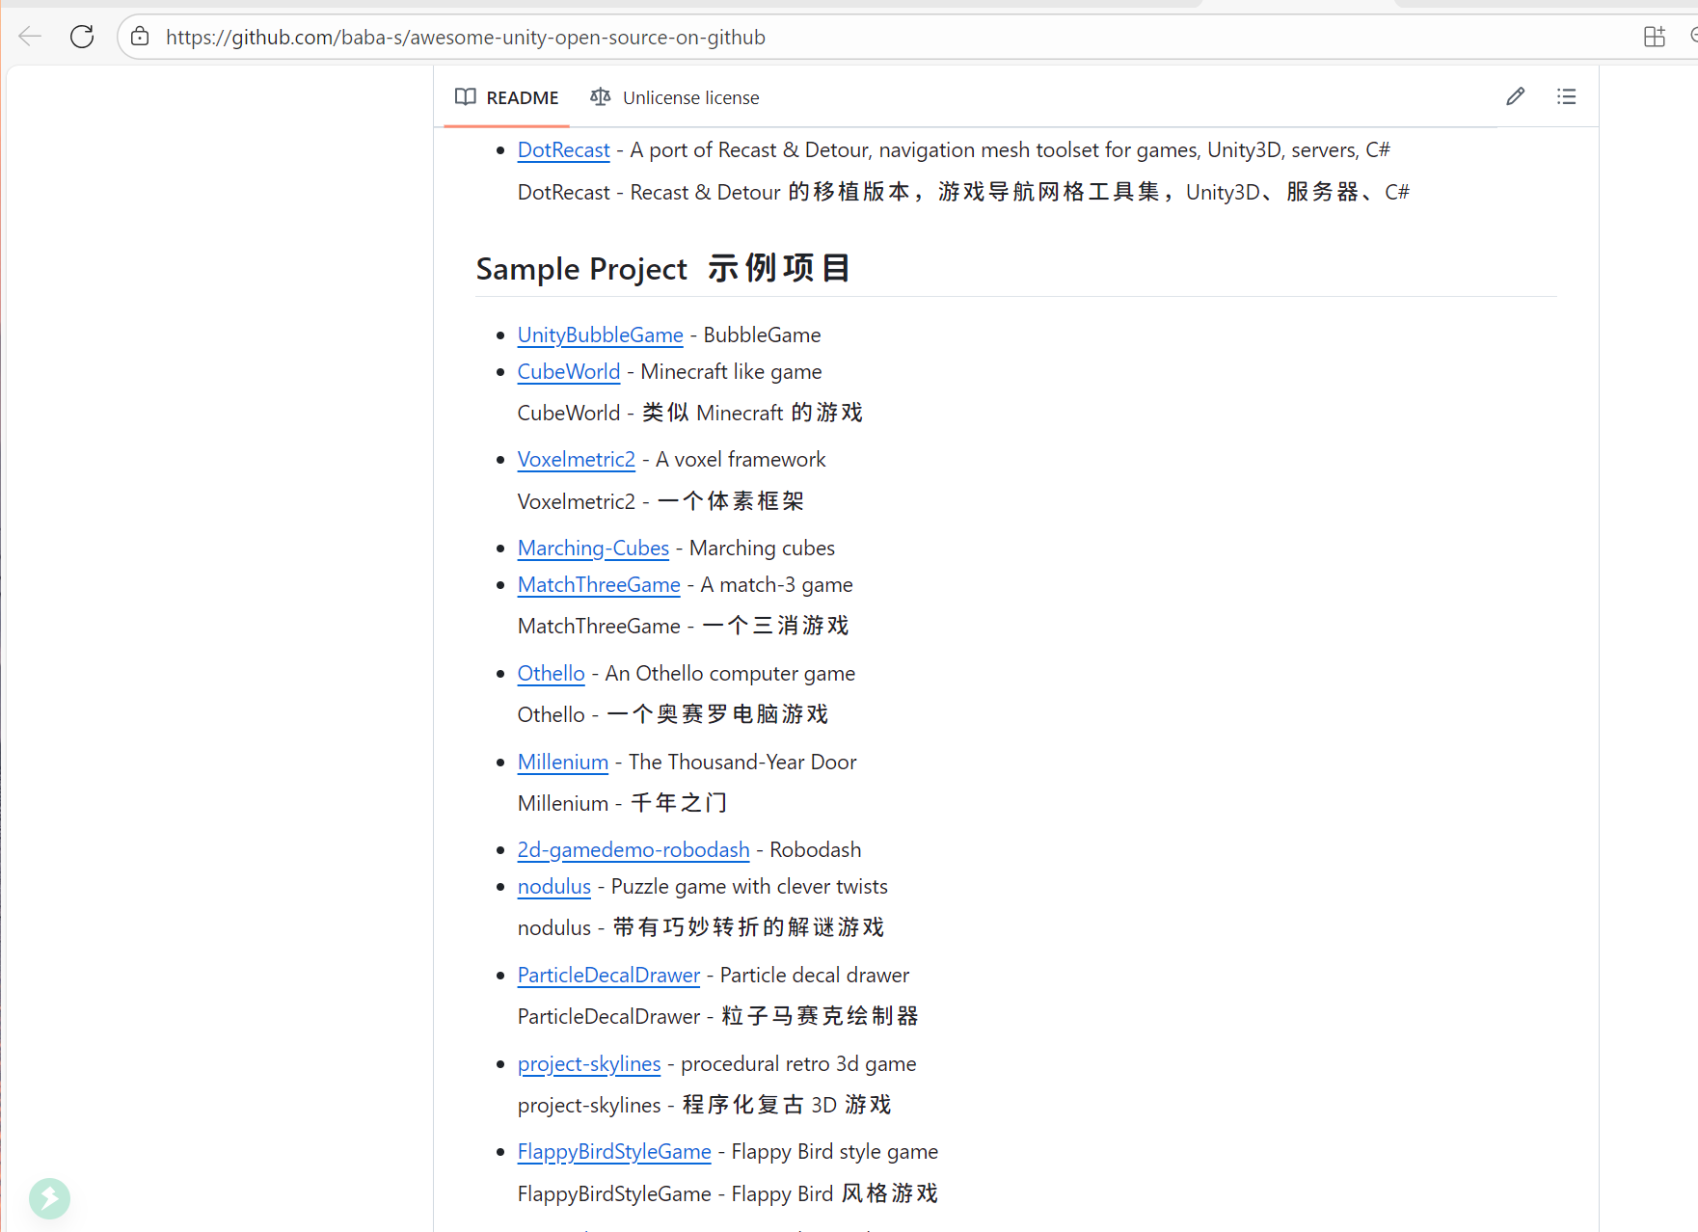Click the text 'Othello - 一个奥赛罗电脑游戏'
Image resolution: width=1698 pixels, height=1232 pixels.
point(673,714)
